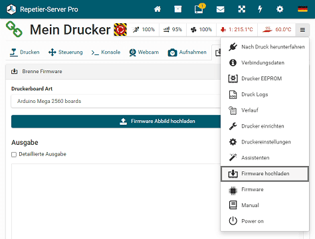The height and width of the screenshot is (239, 315).
Task: Open Druckereinstellungen menu entry
Action: pos(264,142)
